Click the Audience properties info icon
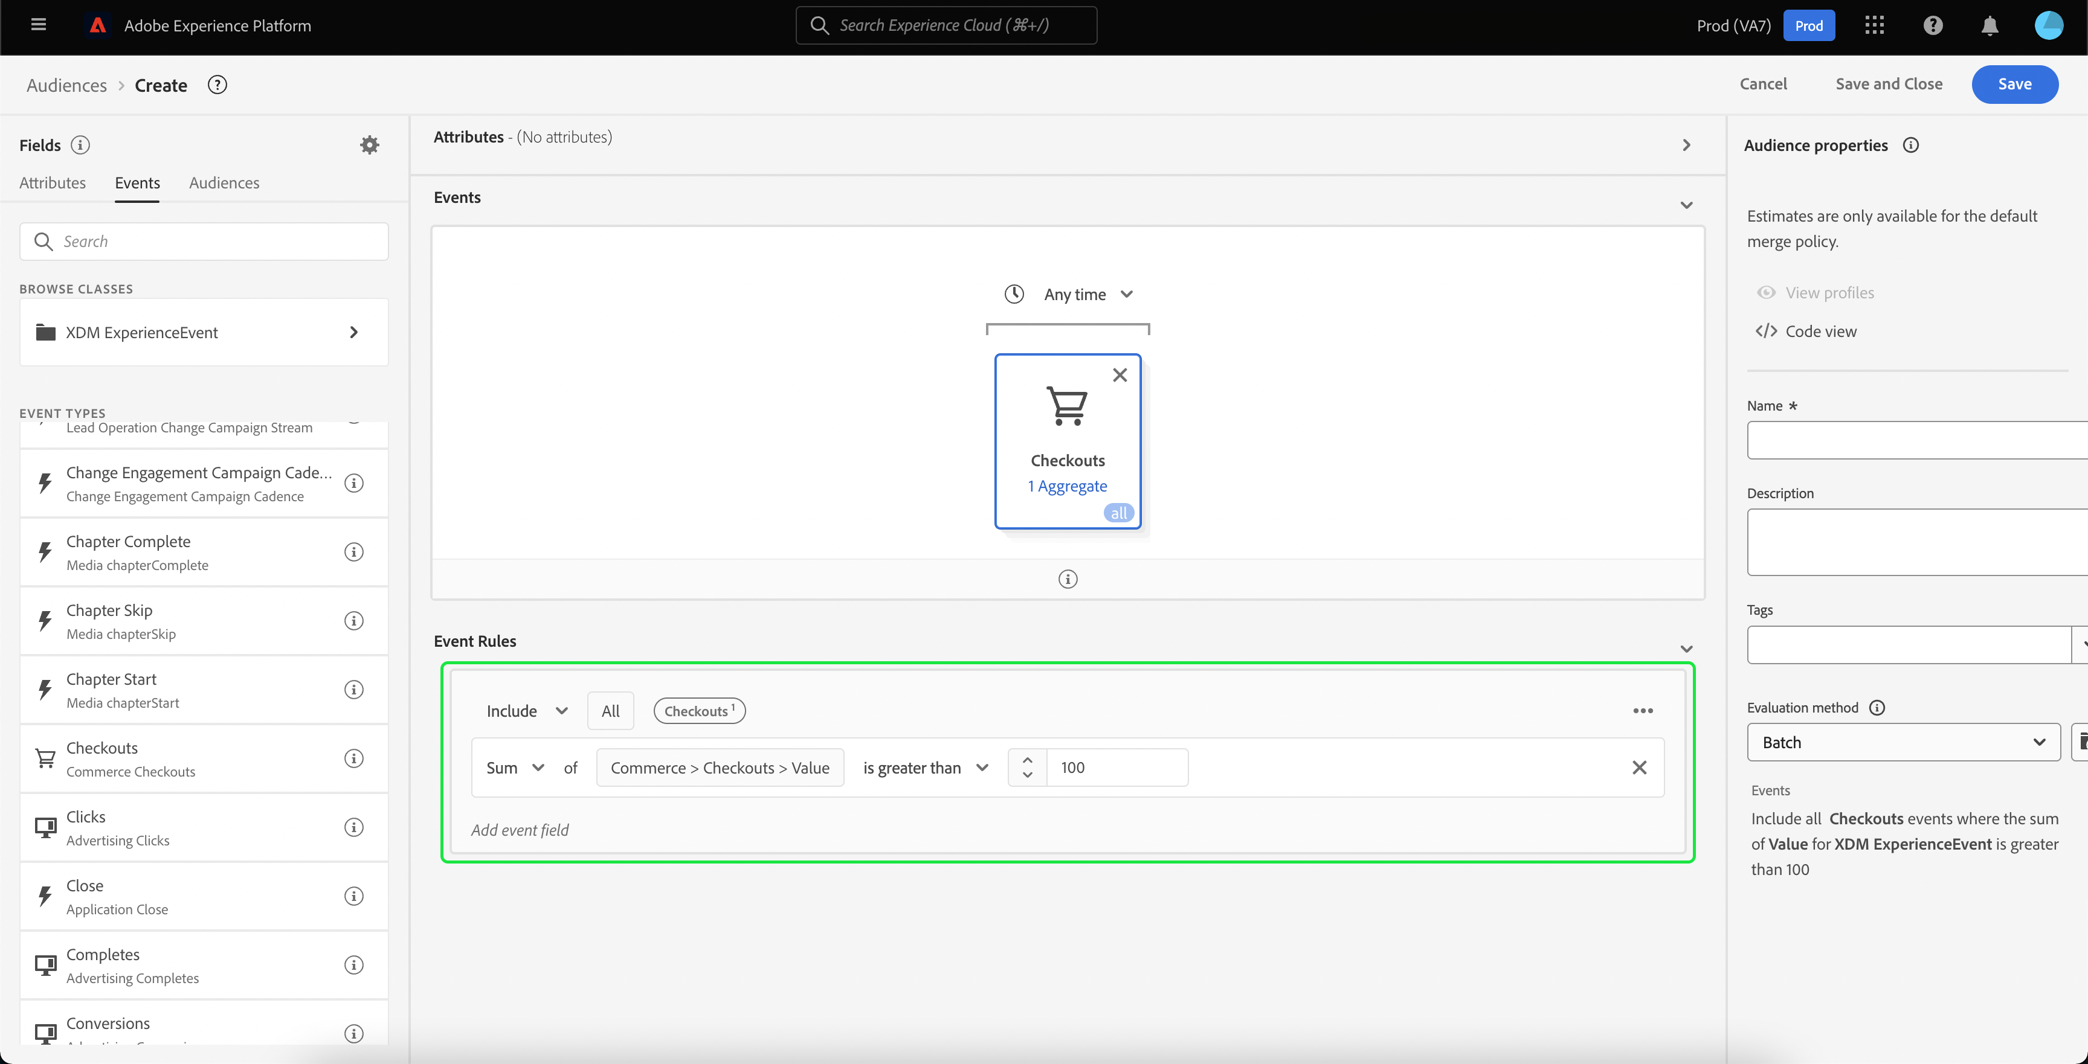The height and width of the screenshot is (1064, 2088). point(1910,146)
